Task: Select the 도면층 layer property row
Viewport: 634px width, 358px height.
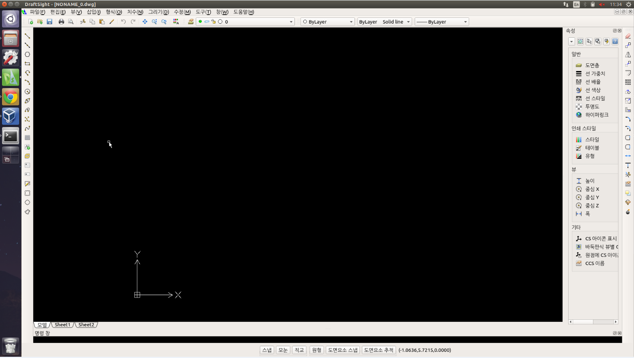Action: pyautogui.click(x=595, y=65)
